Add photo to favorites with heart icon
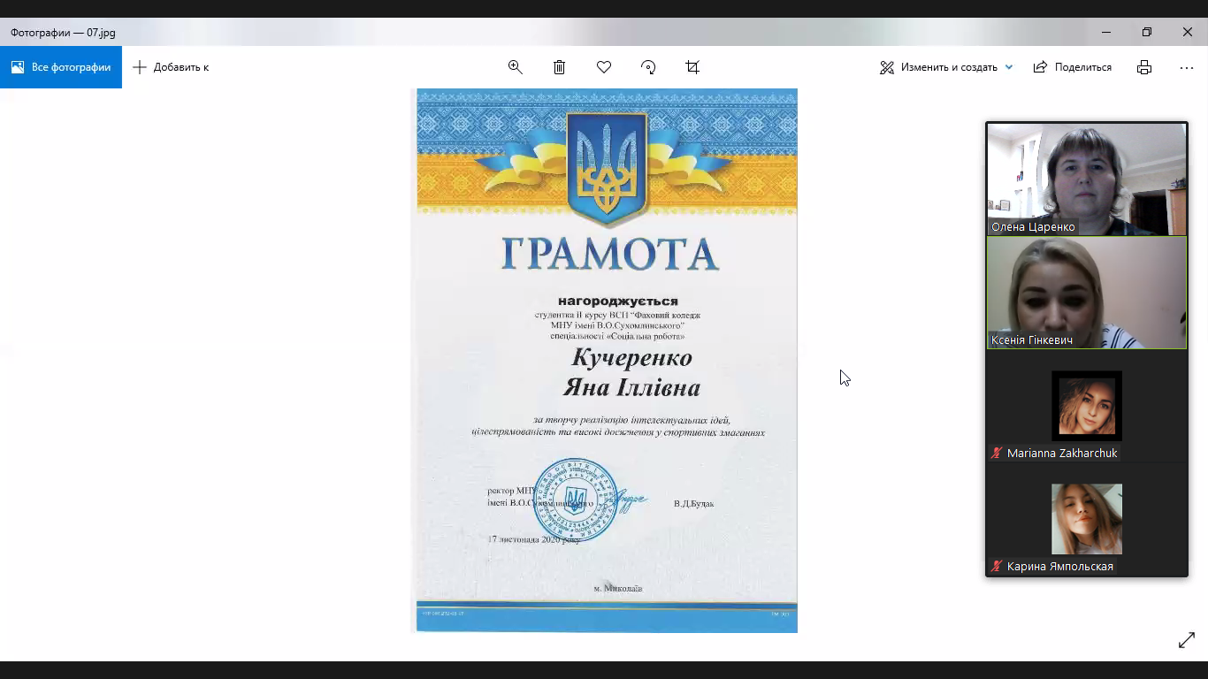1208x679 pixels. (604, 67)
